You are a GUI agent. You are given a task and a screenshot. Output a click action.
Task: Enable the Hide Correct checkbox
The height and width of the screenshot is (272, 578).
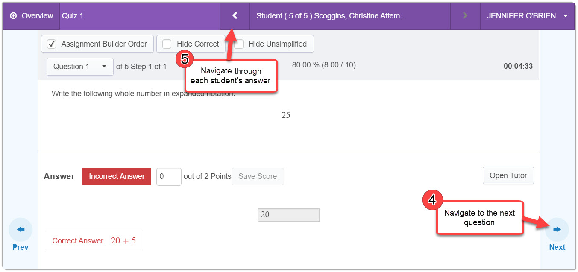click(x=167, y=44)
